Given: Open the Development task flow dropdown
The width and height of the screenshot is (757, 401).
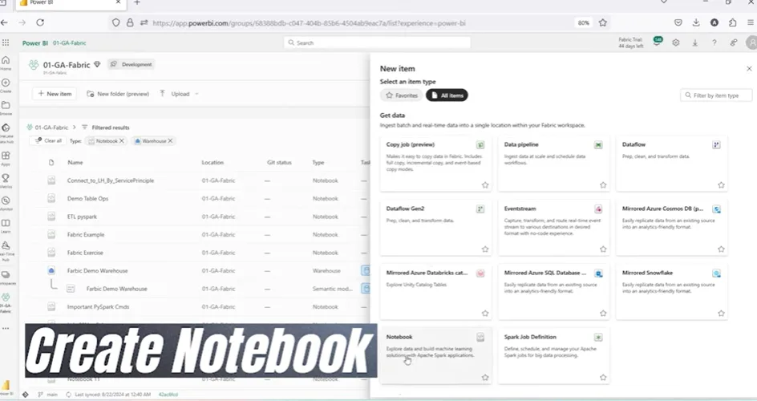Looking at the screenshot, I should (132, 64).
